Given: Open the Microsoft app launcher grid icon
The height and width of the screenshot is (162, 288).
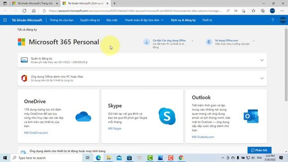Looking at the screenshot, I should pyautogui.click(x=5, y=20).
